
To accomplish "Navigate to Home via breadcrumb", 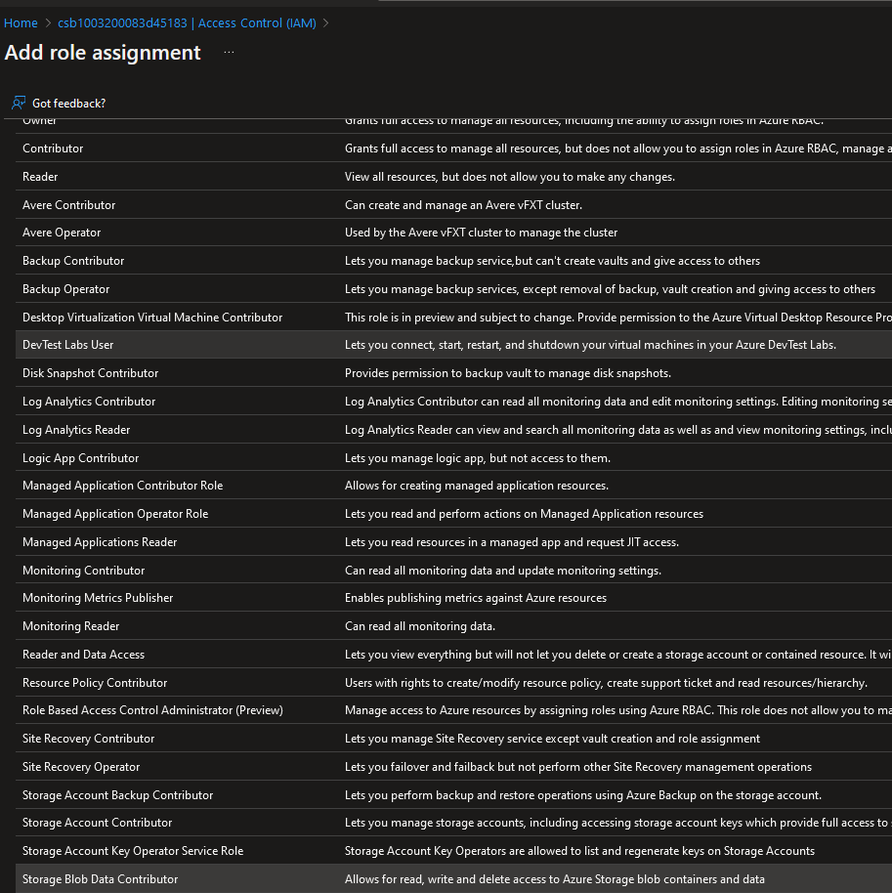I will coord(21,22).
